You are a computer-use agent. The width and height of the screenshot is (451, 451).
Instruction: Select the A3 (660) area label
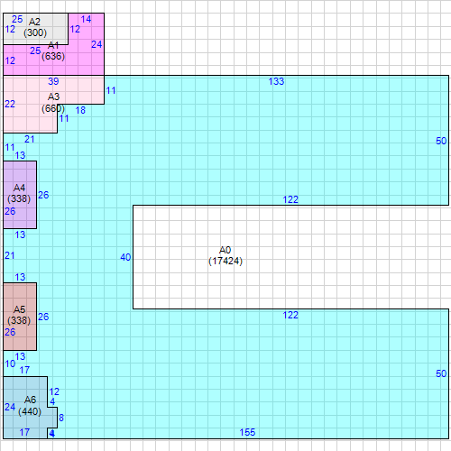coord(53,103)
